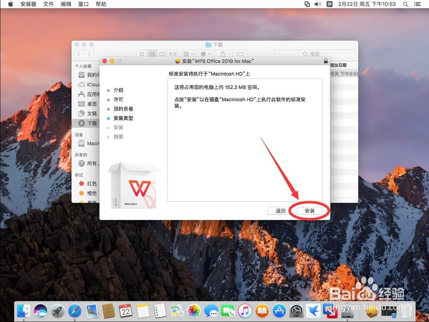The height and width of the screenshot is (322, 429).
Task: Select the 橙色 tag in the Finder sidebar
Action: coord(88,193)
